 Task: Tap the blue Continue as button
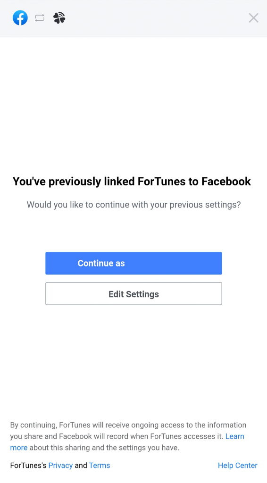click(133, 263)
